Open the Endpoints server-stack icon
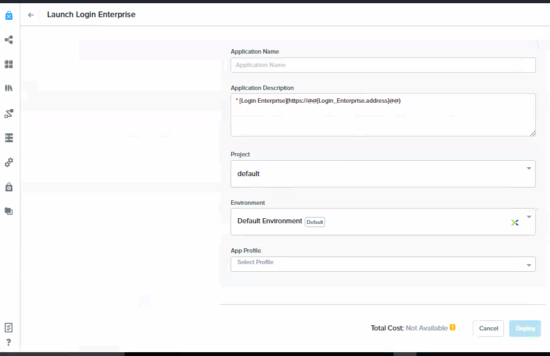550x356 pixels. tap(9, 138)
